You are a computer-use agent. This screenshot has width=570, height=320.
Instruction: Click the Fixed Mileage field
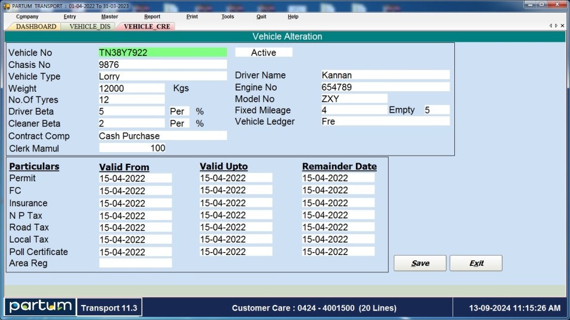coord(354,110)
